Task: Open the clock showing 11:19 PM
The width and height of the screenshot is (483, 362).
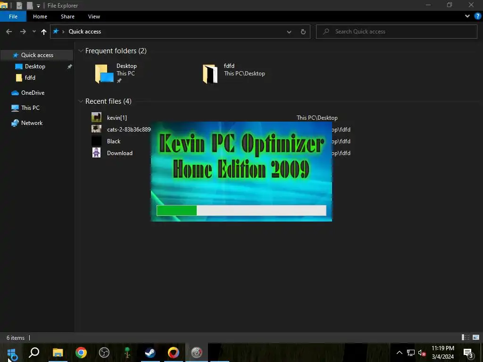Action: pos(442,353)
